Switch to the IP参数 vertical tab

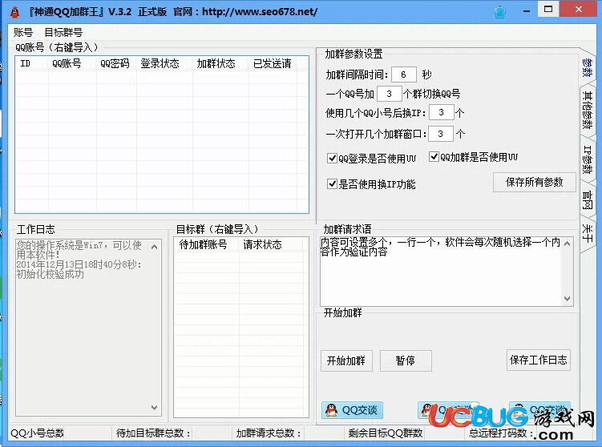pyautogui.click(x=587, y=159)
